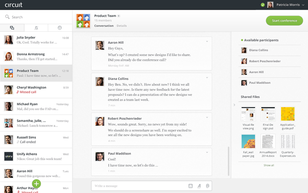Click Paul Maddison in available participants
Viewport: 308px width, 193px height.
269,83
